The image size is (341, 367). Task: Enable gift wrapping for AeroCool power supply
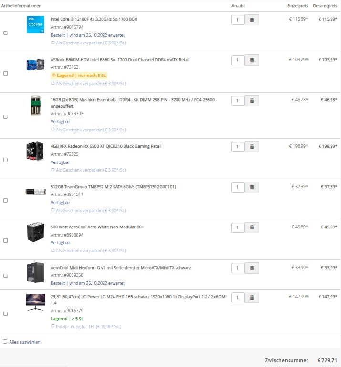click(53, 250)
